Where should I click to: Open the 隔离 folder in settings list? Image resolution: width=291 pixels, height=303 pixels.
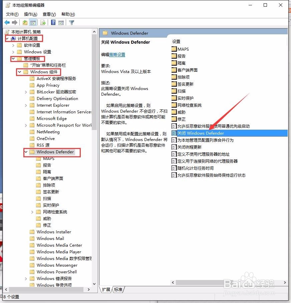point(179,63)
